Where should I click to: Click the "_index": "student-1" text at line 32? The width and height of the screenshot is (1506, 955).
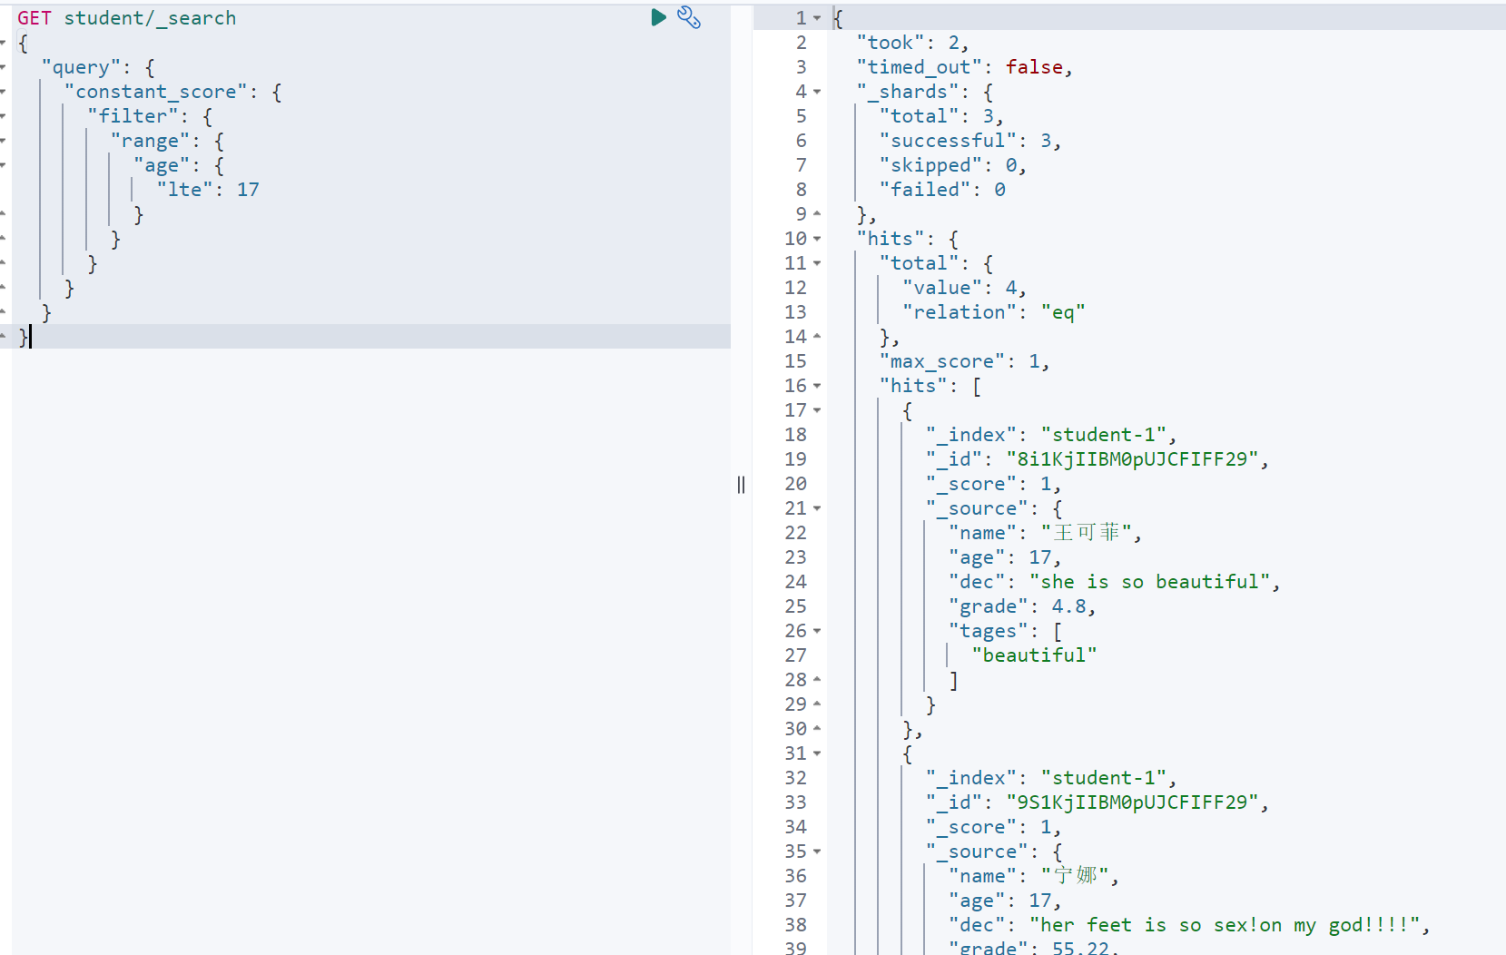(x=1051, y=778)
